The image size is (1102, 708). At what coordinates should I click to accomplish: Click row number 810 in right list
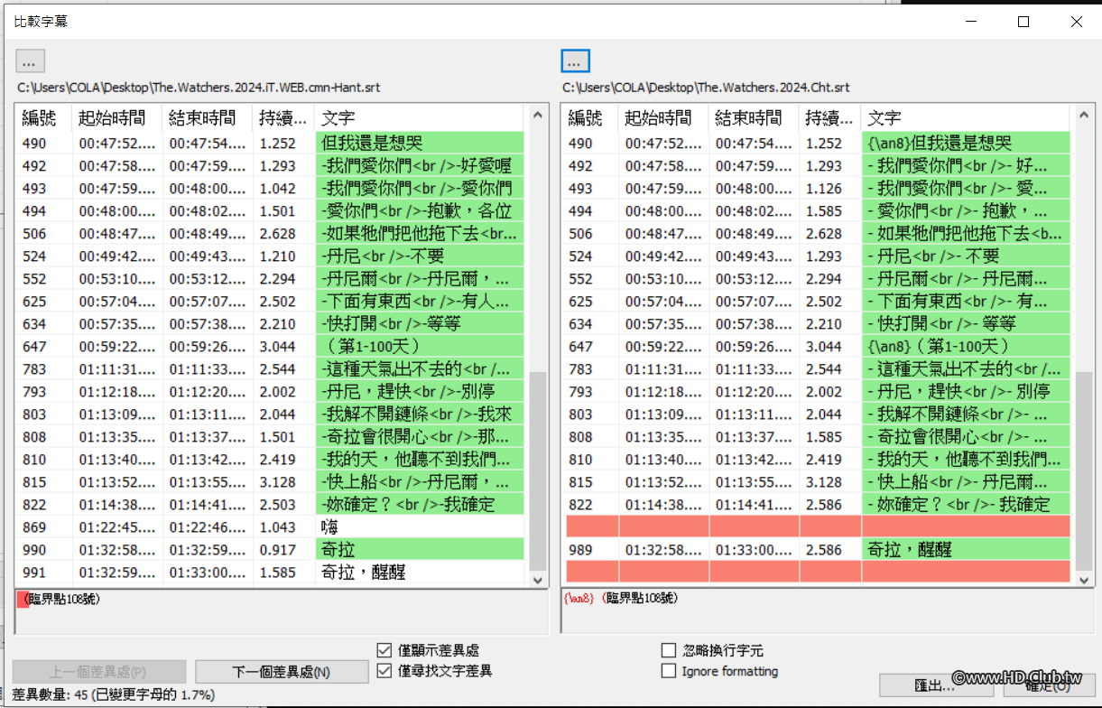[x=580, y=459]
